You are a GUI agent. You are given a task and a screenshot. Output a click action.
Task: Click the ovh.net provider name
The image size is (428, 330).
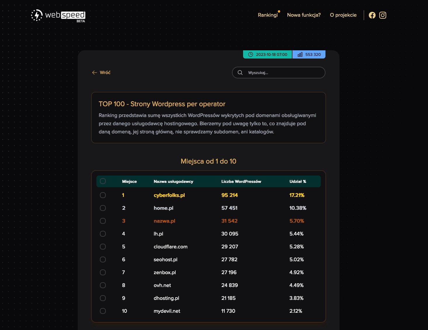pos(162,285)
